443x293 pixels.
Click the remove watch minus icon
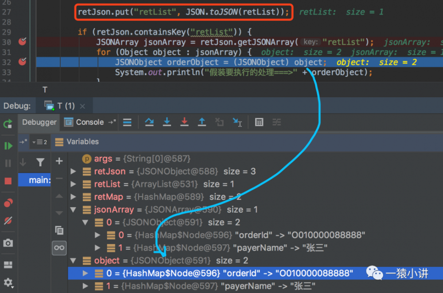(x=59, y=179)
